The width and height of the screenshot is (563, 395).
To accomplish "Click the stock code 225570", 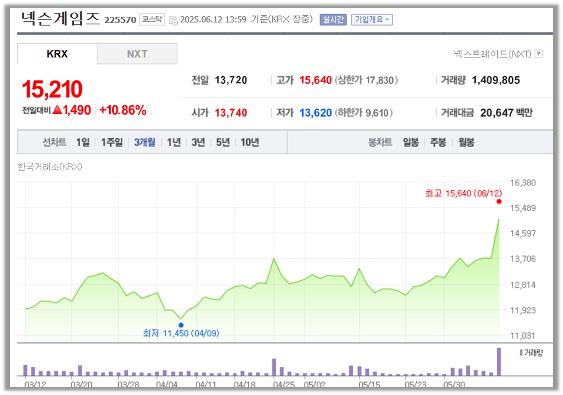I will (x=120, y=20).
